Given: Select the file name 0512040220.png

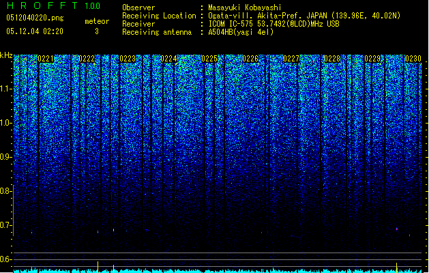Looking at the screenshot, I should point(35,18).
